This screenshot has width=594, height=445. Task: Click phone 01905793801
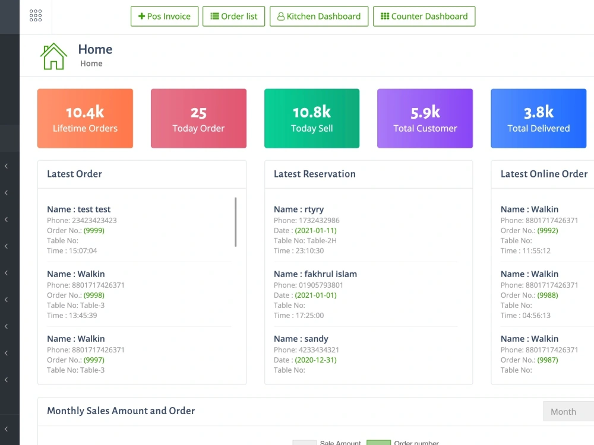pos(321,285)
